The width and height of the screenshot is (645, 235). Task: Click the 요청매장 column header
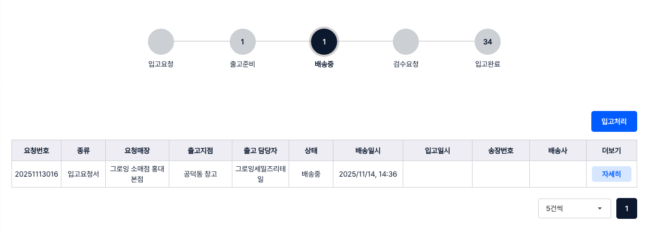pos(138,151)
